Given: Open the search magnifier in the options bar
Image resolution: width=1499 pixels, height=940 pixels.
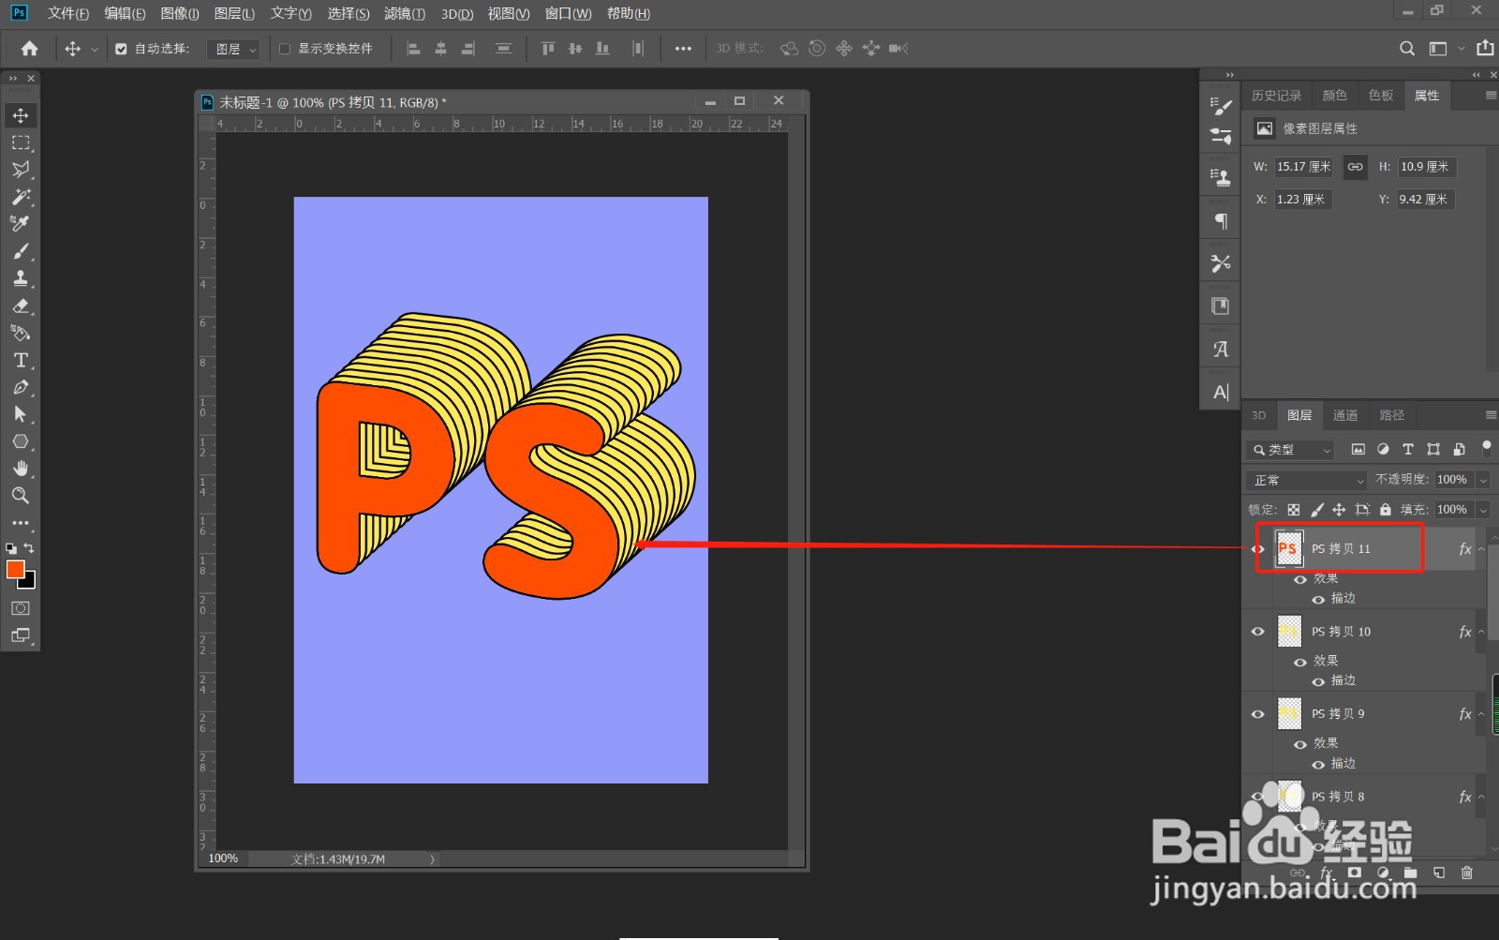Looking at the screenshot, I should (x=1407, y=49).
